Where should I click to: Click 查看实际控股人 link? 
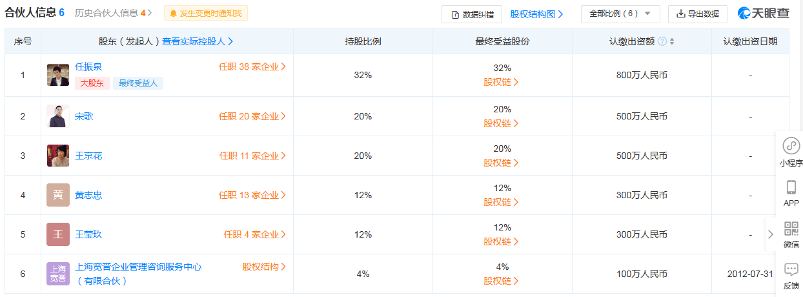coord(198,41)
